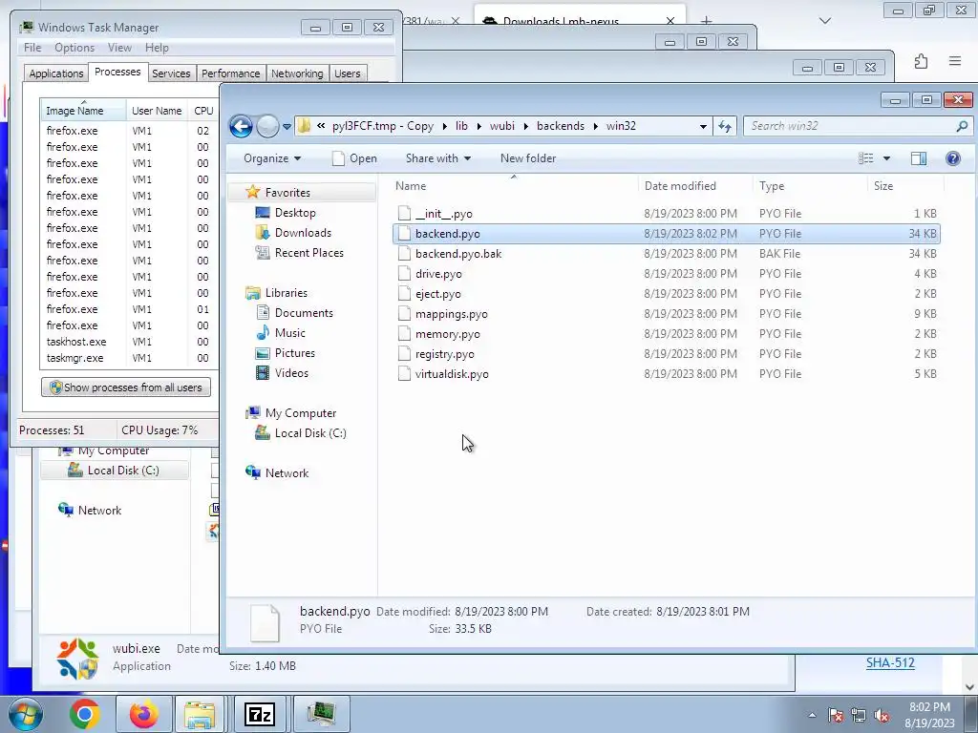Open Explorer Help question mark icon
The width and height of the screenshot is (978, 733).
[x=953, y=158]
